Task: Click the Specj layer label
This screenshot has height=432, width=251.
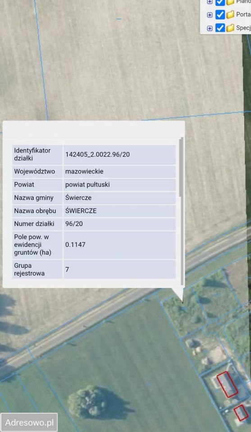Action: 243,27
